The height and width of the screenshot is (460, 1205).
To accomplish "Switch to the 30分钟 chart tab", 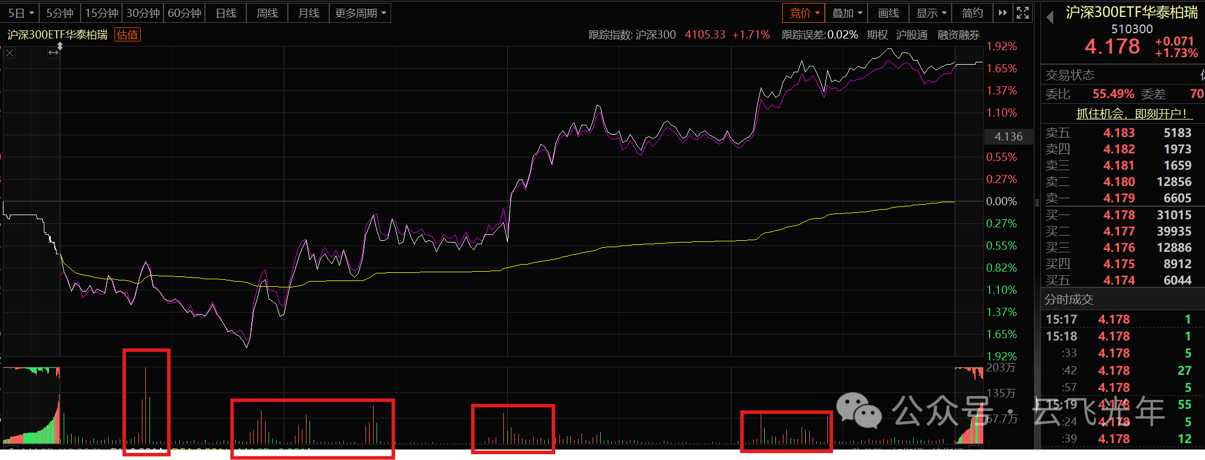I will tap(143, 13).
